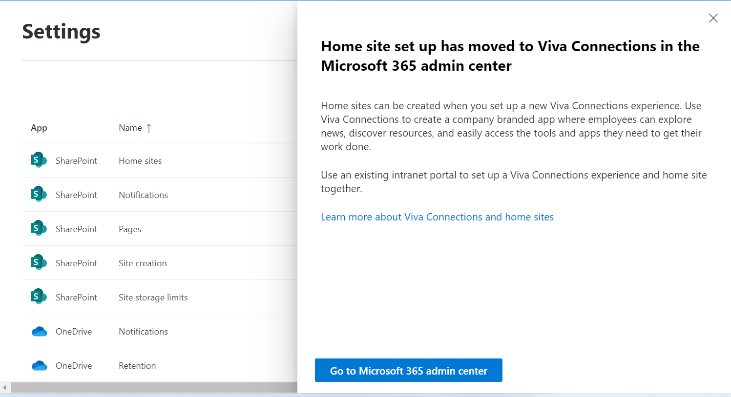Click OneDrive cloud icon in Retention row
731x397 pixels.
(39, 366)
